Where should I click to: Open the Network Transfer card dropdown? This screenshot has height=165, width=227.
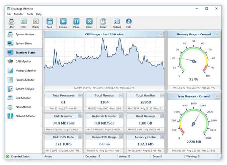click(121, 116)
